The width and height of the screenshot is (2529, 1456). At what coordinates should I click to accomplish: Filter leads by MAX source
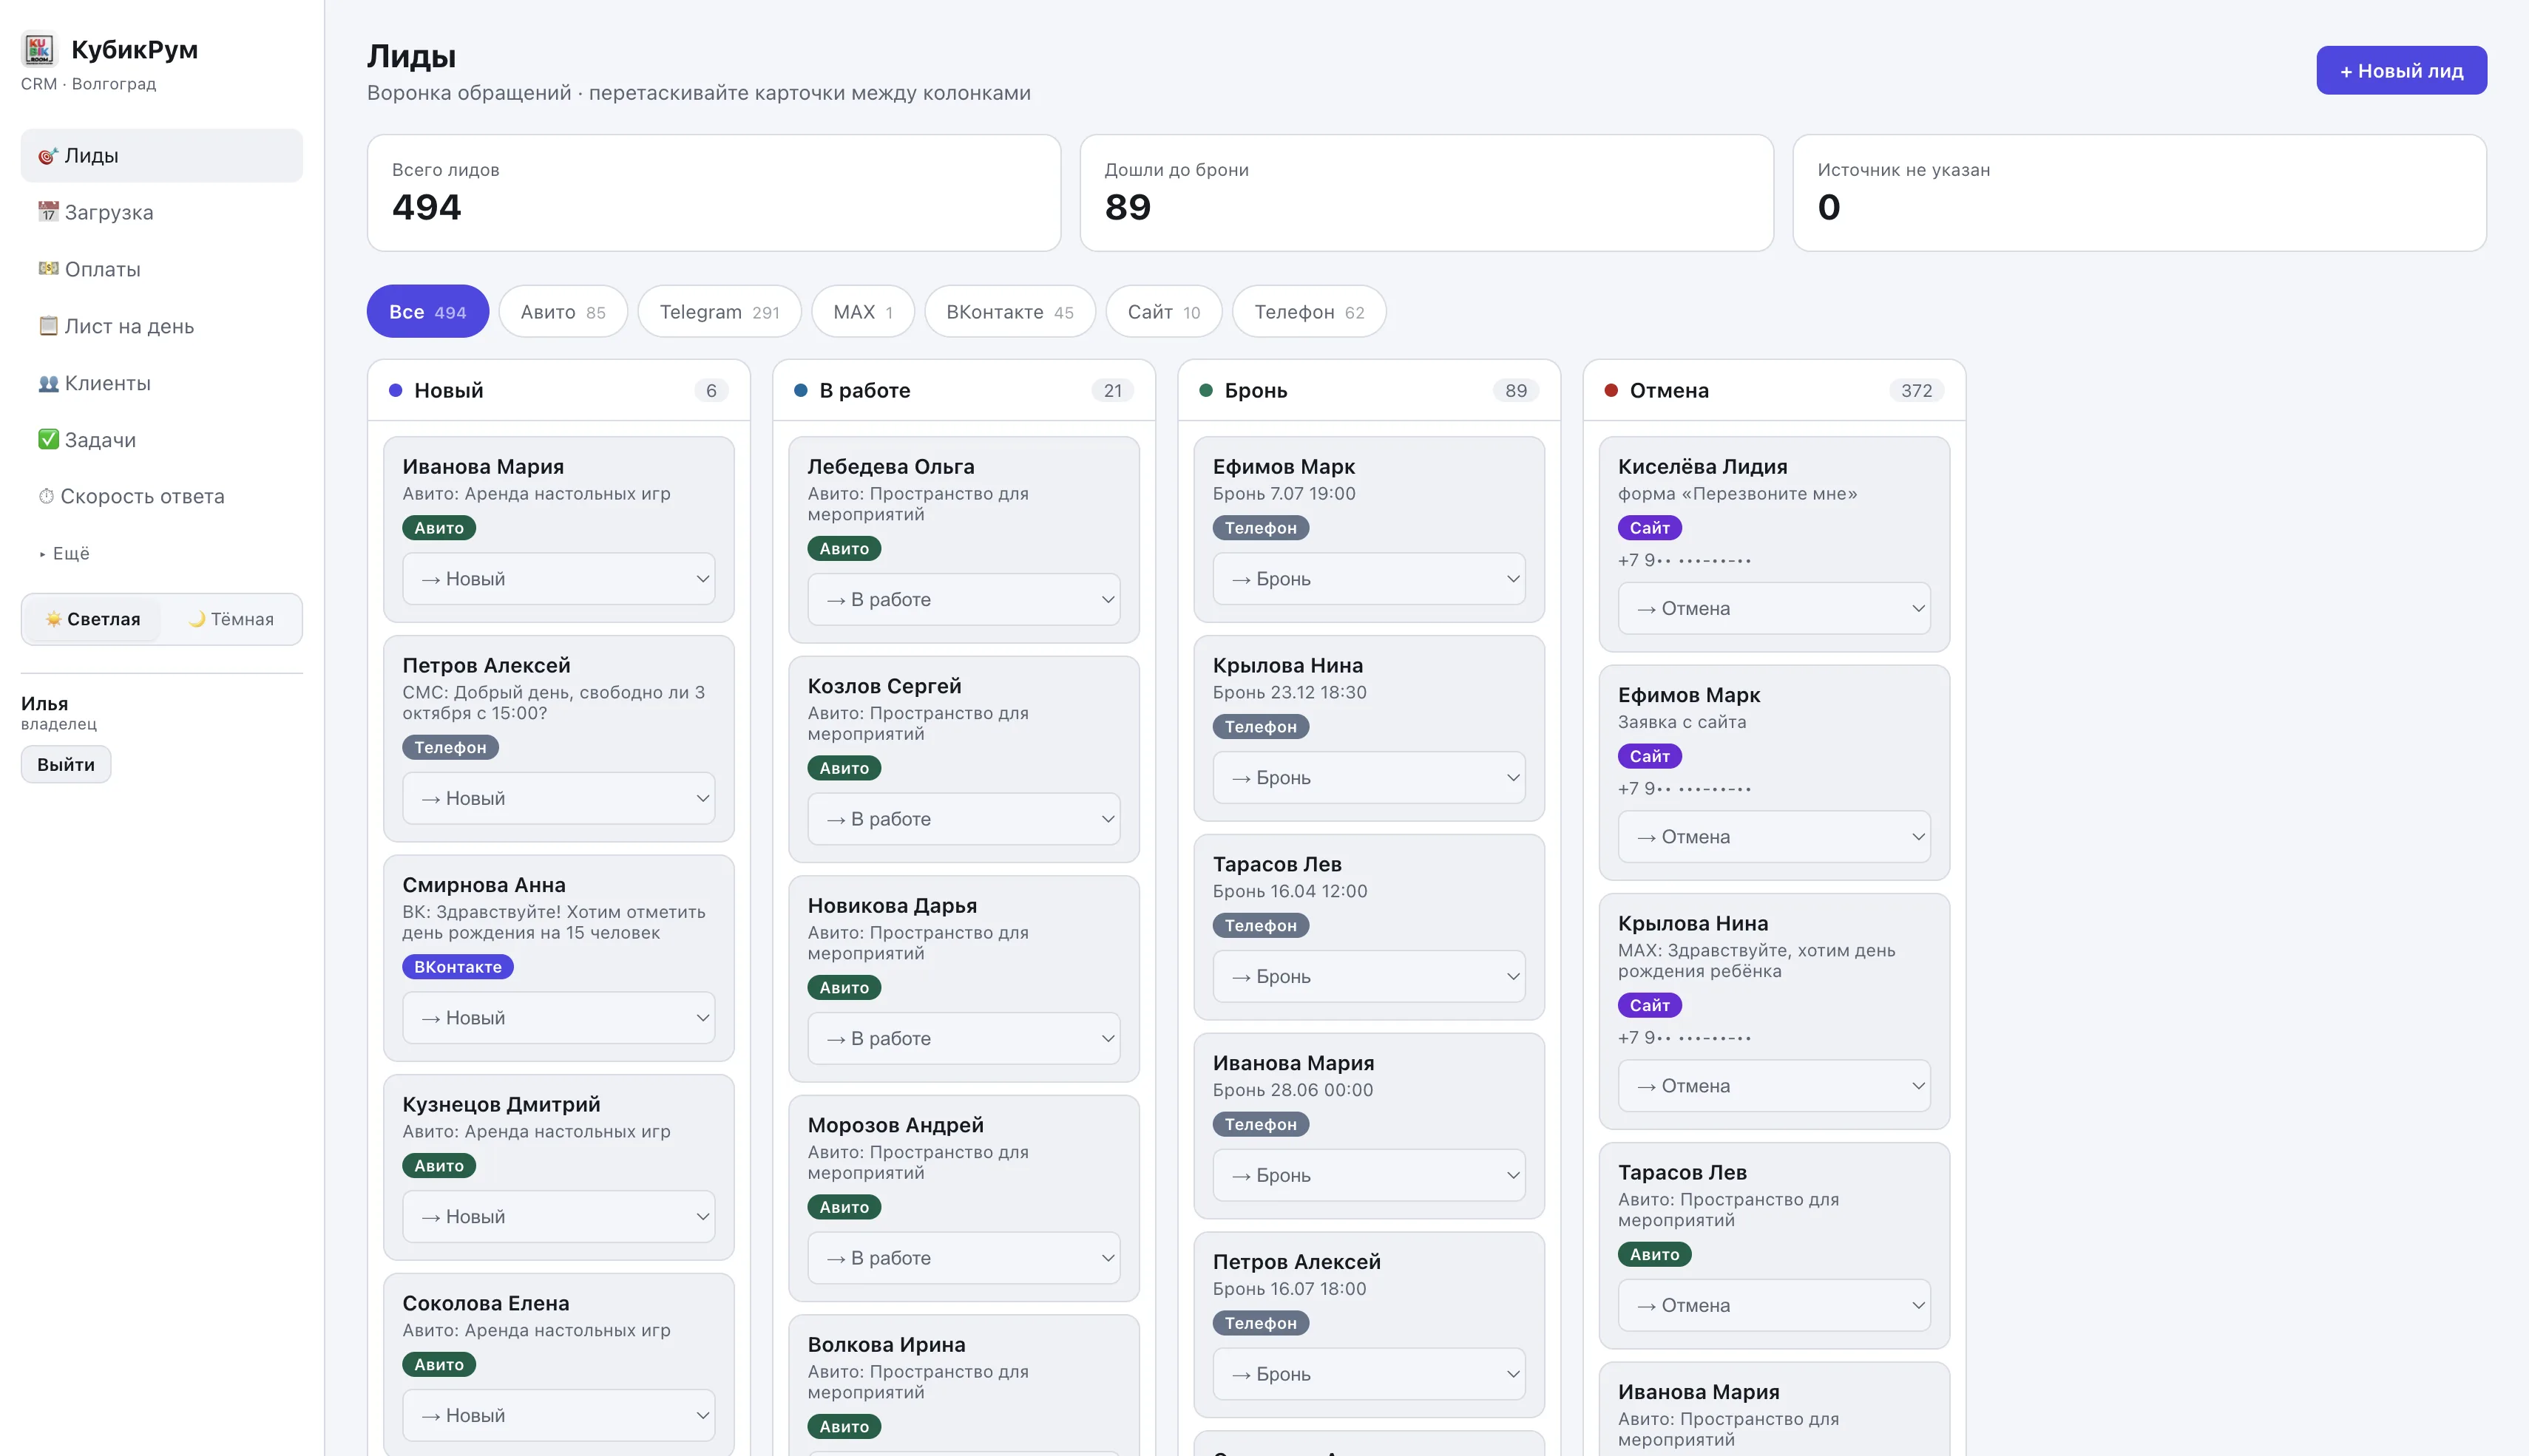[864, 312]
